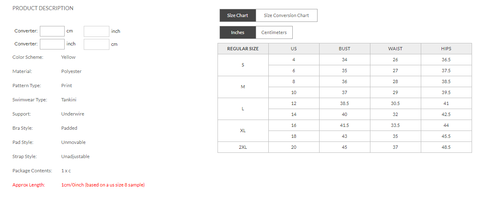Screen dimensions: 483x197
Task: Click the PRODUCT DESCRIPTION heading
Action: coord(43,8)
